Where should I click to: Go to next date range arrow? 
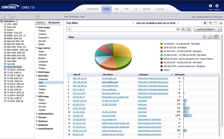point(178,23)
